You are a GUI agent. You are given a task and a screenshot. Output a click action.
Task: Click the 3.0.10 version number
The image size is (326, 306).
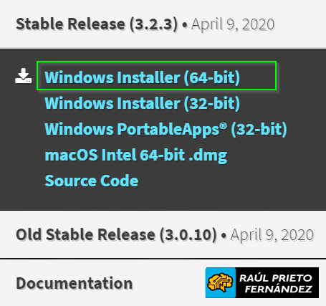[x=188, y=234]
